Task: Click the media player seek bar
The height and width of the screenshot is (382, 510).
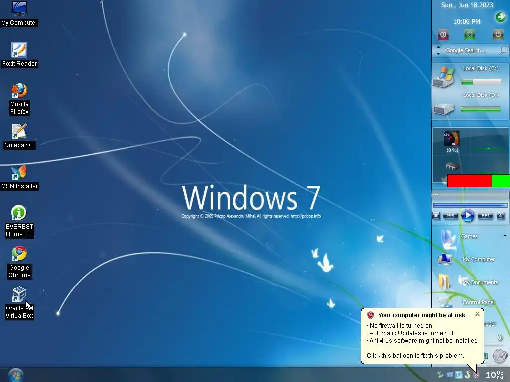Action: coord(470,205)
